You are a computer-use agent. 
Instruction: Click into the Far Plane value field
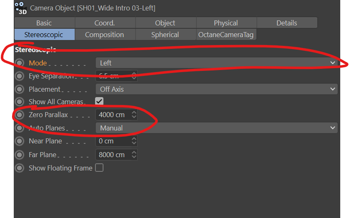coord(113,155)
